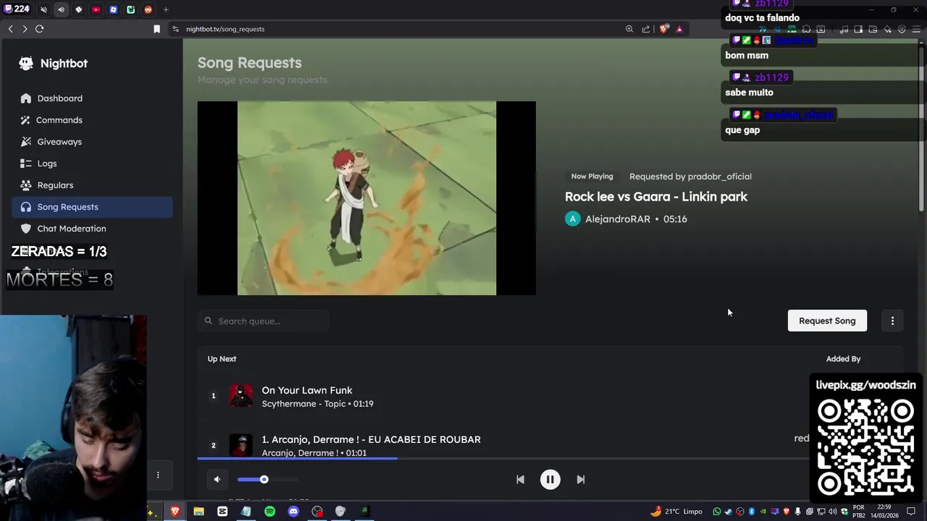
Task: Go to Giveaways section
Action: point(92,142)
